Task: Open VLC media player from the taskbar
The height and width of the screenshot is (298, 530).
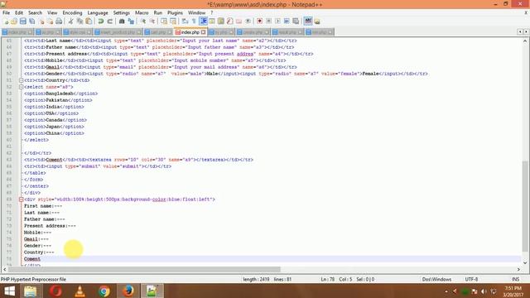Action: point(79,291)
